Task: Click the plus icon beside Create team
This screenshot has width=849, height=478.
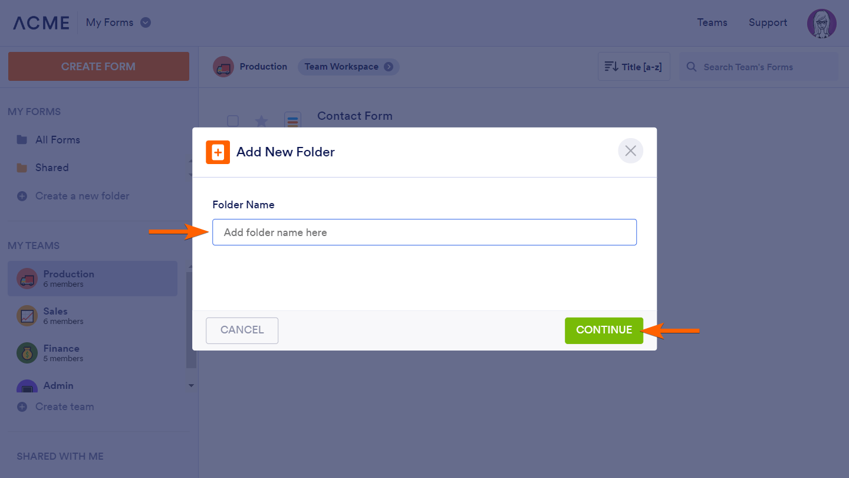Action: [22, 407]
